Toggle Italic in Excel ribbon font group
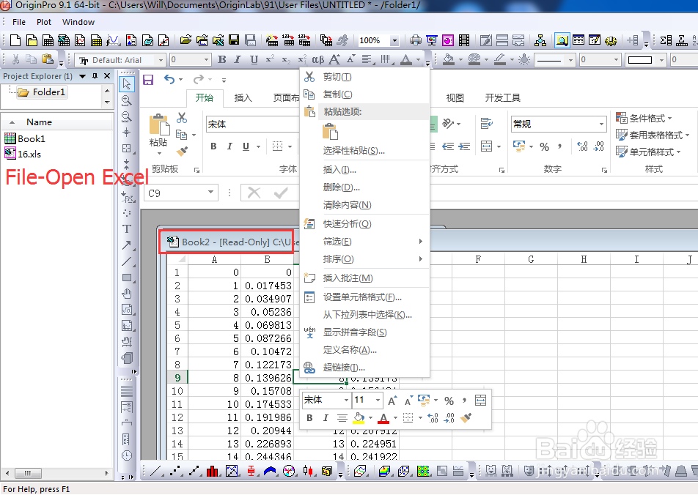The height and width of the screenshot is (495, 698). (229, 146)
